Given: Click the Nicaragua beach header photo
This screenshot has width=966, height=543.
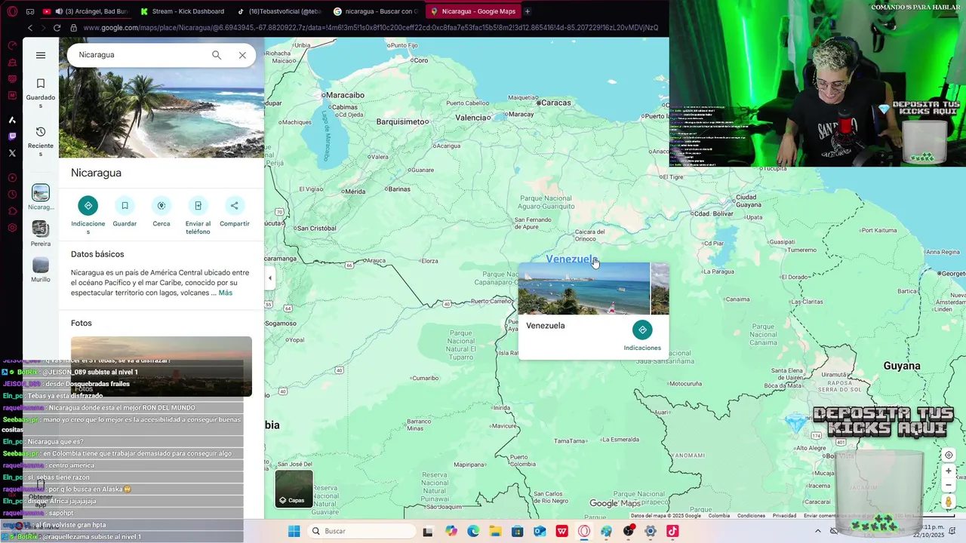Looking at the screenshot, I should click(x=162, y=113).
